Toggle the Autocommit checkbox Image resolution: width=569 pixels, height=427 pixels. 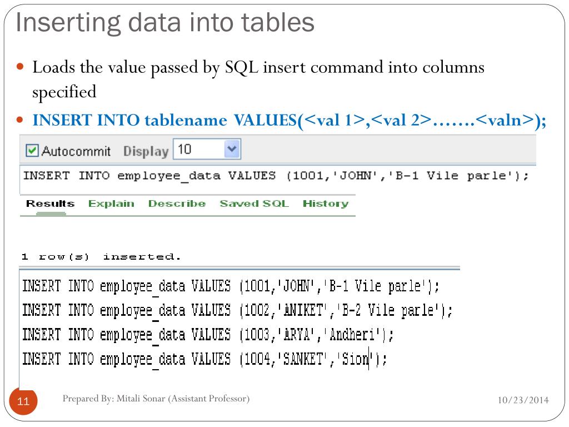pos(32,150)
